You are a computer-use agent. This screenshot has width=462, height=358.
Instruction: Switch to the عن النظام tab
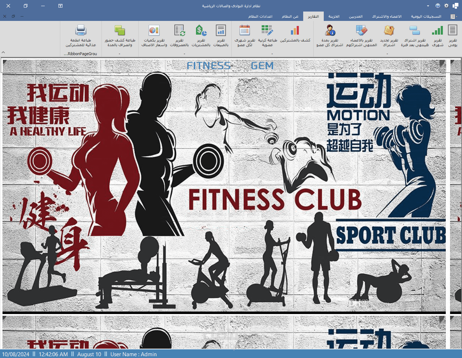(x=290, y=17)
